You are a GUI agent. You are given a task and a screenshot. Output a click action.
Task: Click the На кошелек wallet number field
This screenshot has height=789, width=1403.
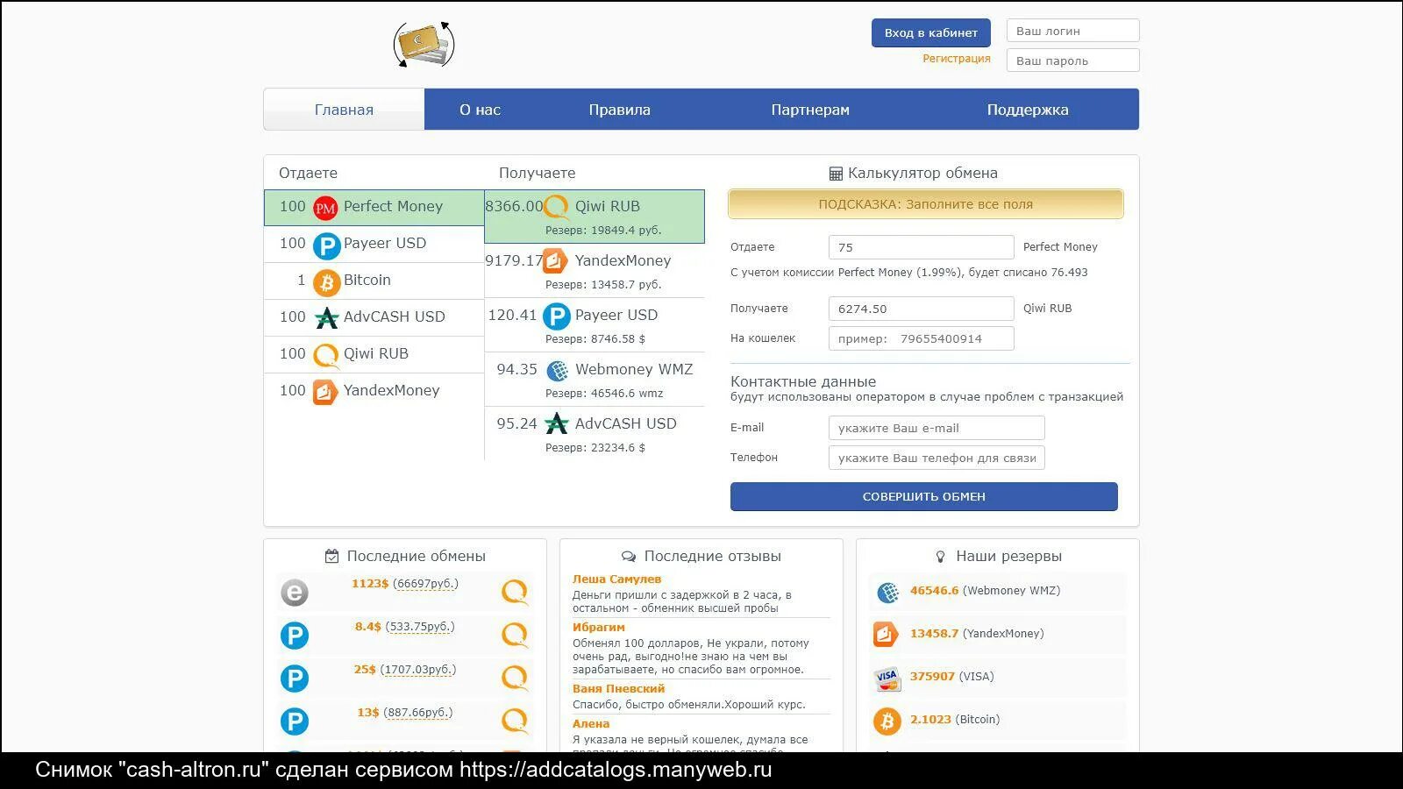pos(921,338)
